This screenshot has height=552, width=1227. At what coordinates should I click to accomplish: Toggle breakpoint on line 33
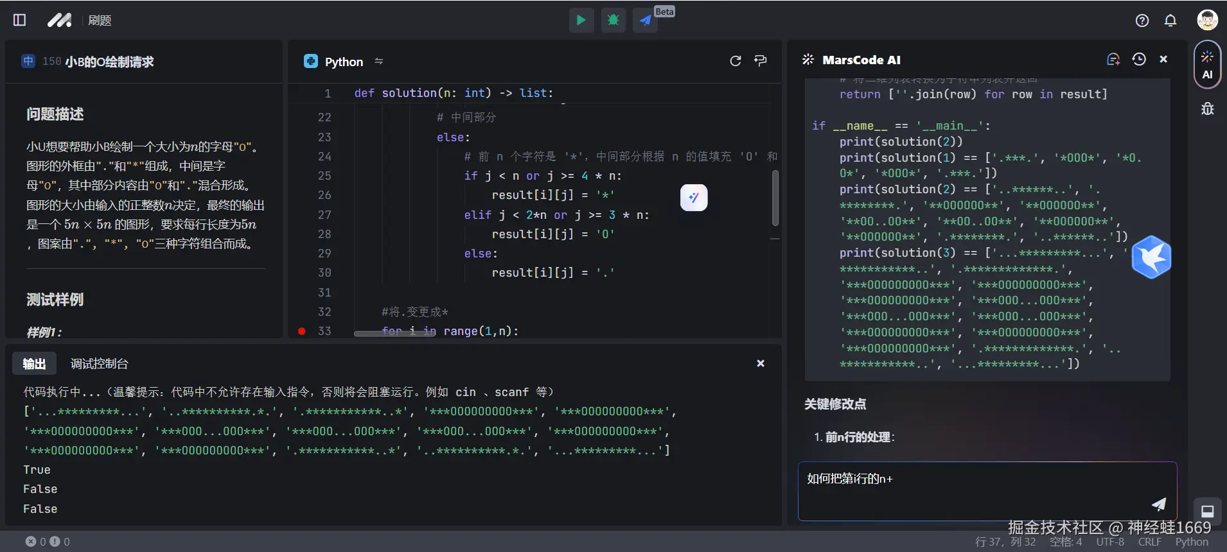[301, 331]
